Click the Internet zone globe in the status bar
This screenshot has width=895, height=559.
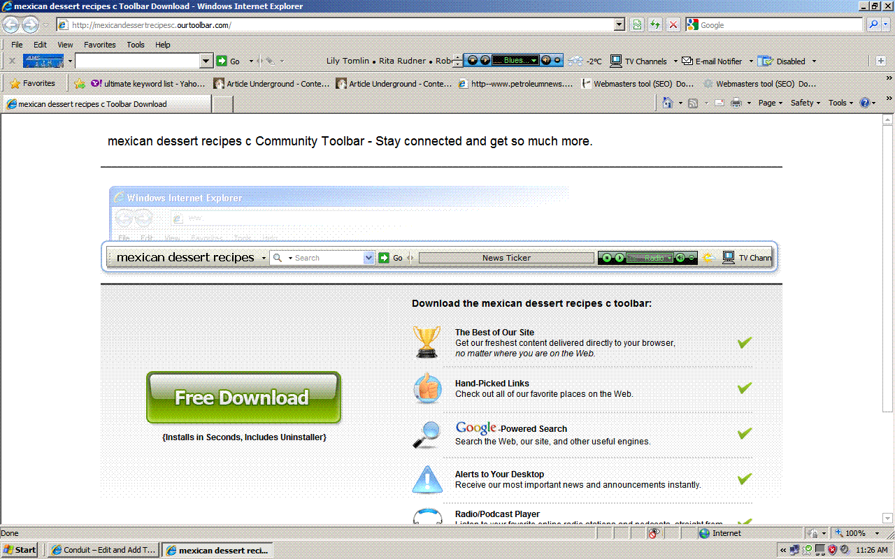click(705, 533)
